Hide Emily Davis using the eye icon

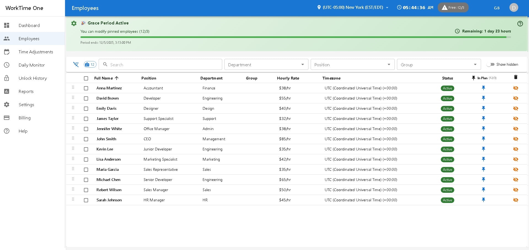point(515,108)
